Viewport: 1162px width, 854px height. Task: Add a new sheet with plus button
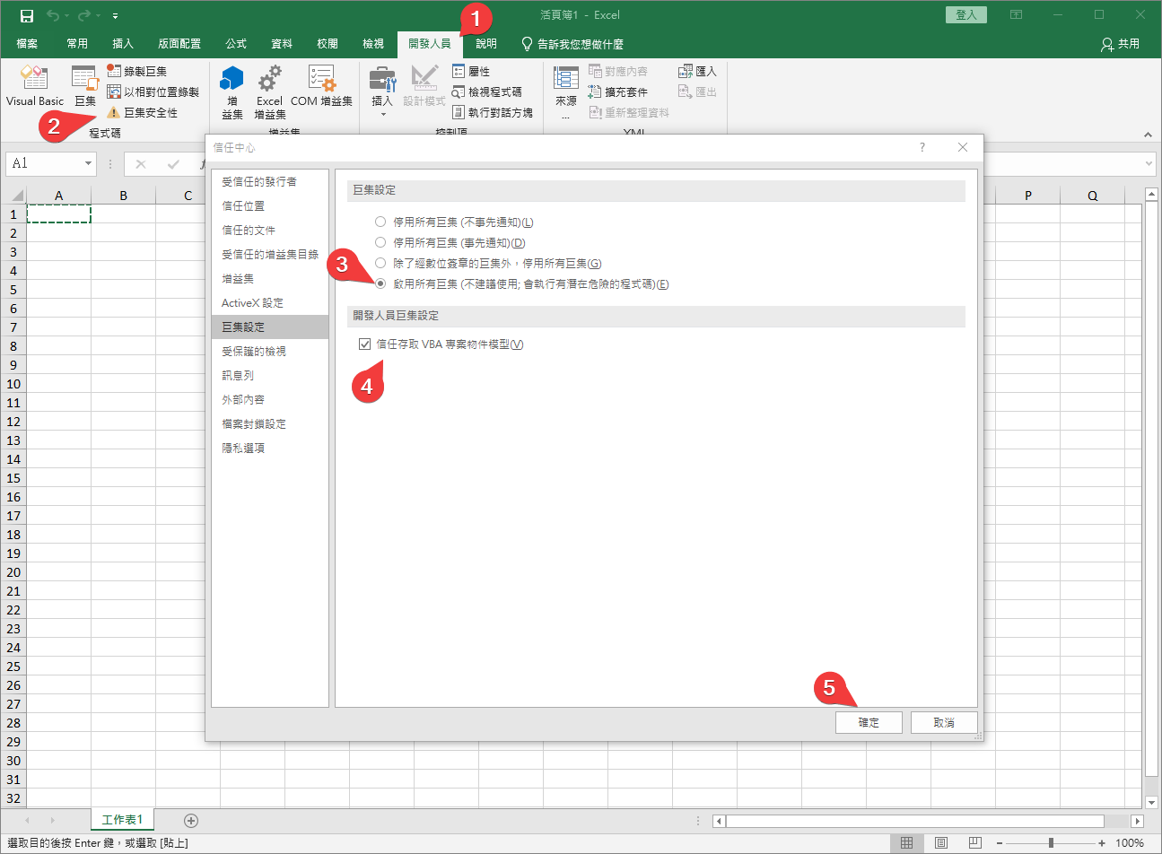pyautogui.click(x=190, y=820)
